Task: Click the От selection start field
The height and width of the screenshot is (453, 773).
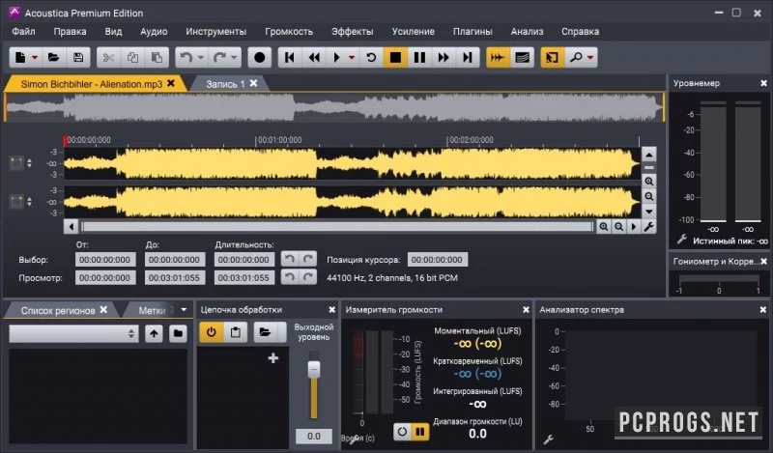Action: coord(105,260)
